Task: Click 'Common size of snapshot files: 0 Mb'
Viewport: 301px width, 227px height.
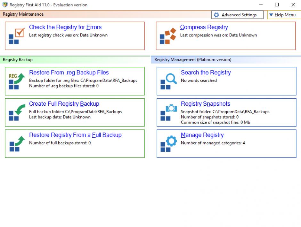Action: pos(216,123)
